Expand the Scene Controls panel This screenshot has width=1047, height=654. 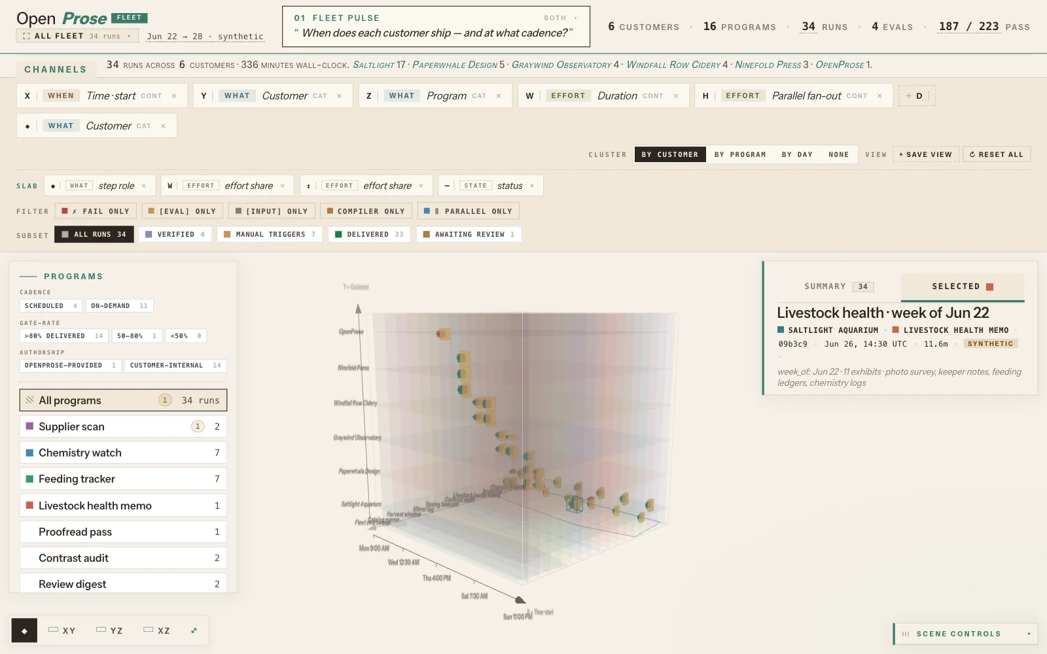click(966, 634)
